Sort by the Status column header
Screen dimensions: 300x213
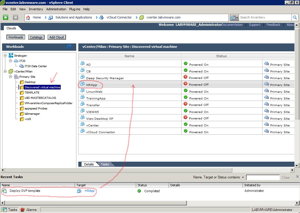pyautogui.click(x=222, y=56)
